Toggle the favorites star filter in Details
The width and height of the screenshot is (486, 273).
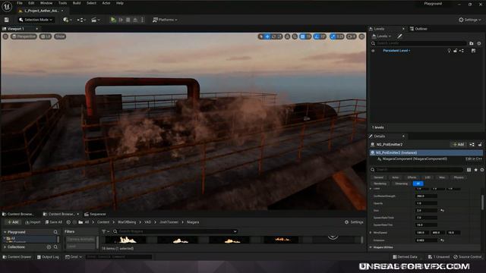click(476, 170)
